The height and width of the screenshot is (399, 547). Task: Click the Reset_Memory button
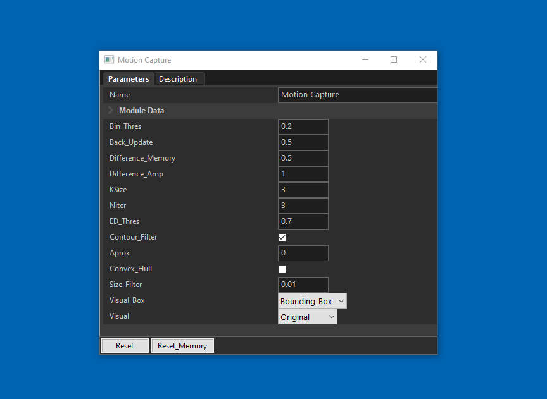click(x=182, y=346)
